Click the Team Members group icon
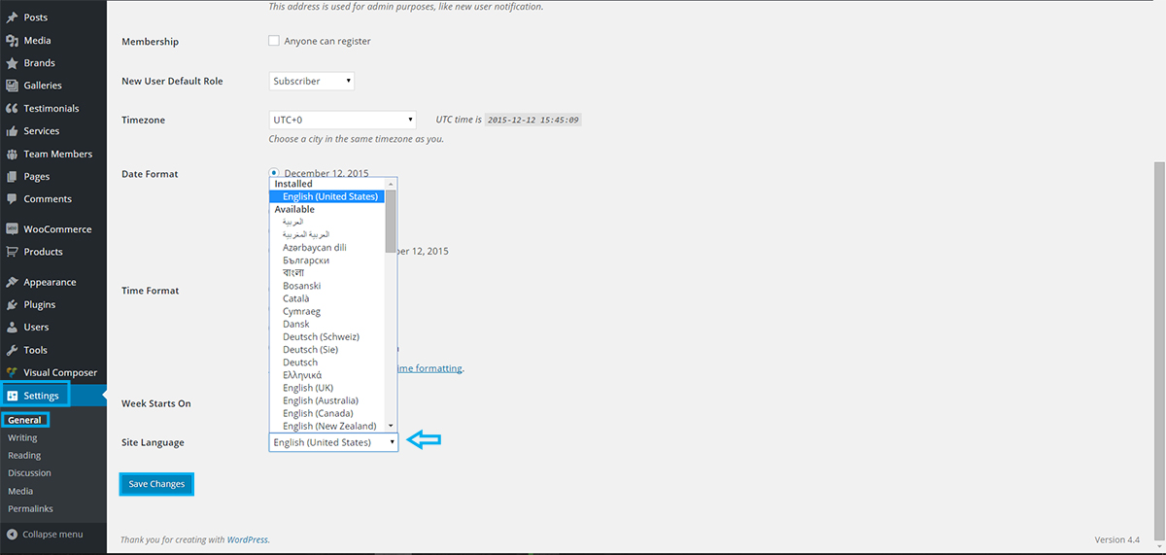 point(12,154)
